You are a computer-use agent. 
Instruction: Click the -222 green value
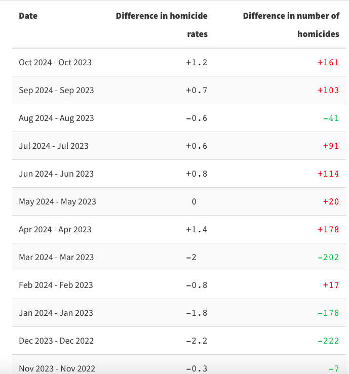328,341
